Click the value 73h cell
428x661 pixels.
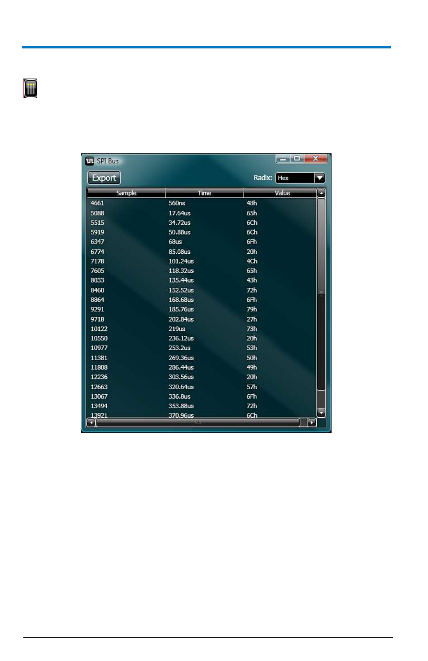point(252,329)
